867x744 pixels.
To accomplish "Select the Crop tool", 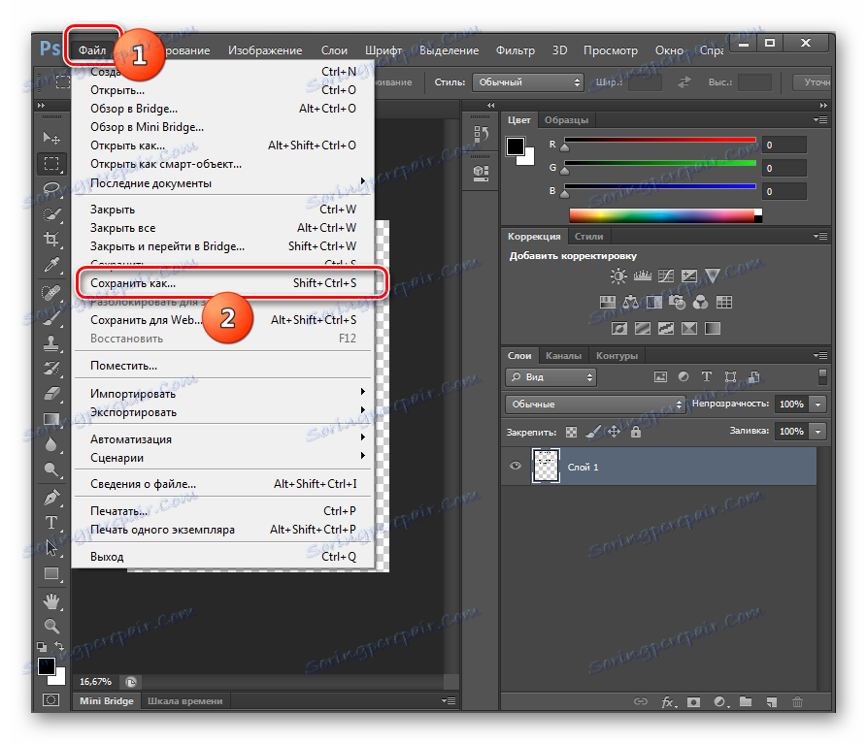I will coord(51,240).
